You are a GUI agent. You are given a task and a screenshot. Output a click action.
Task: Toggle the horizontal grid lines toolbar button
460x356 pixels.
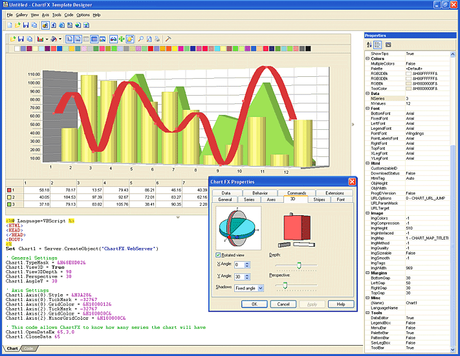click(x=78, y=39)
